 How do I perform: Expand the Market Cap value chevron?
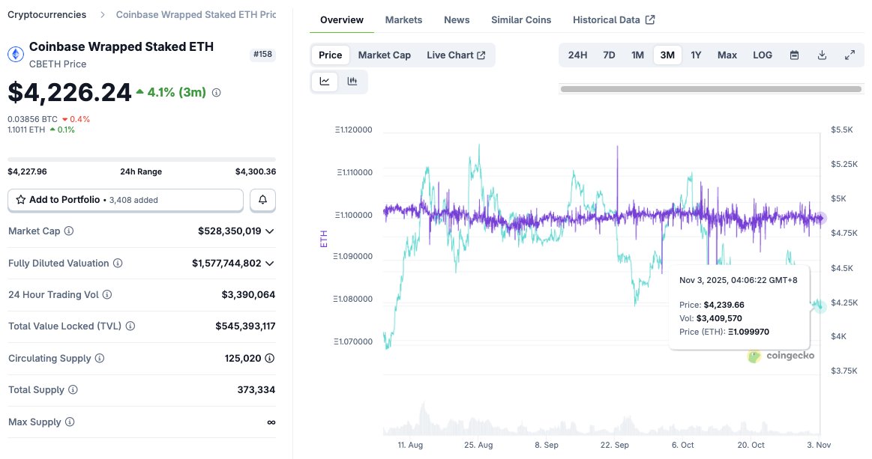point(270,231)
